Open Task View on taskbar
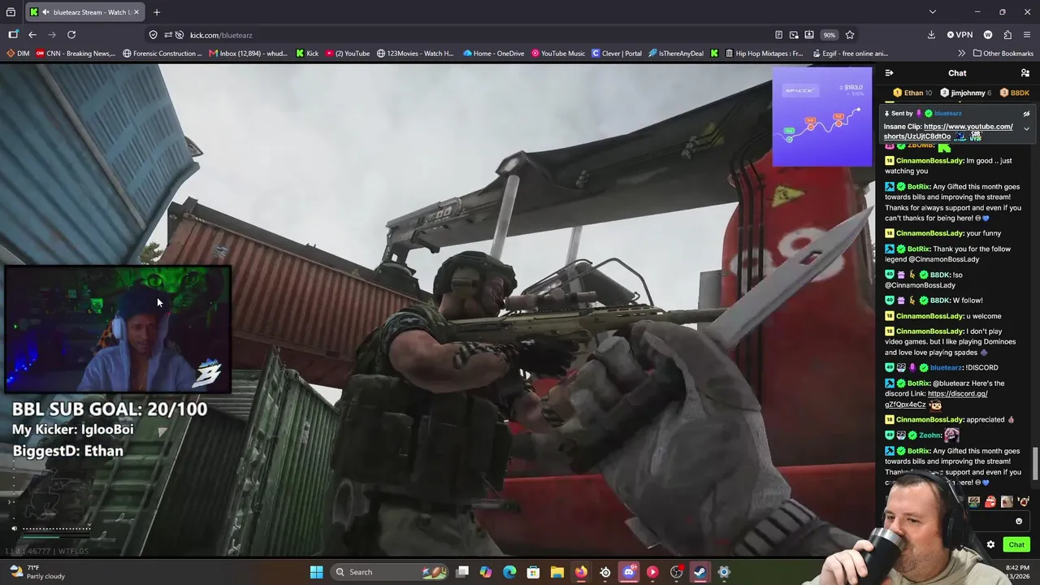This screenshot has height=585, width=1040. (462, 572)
